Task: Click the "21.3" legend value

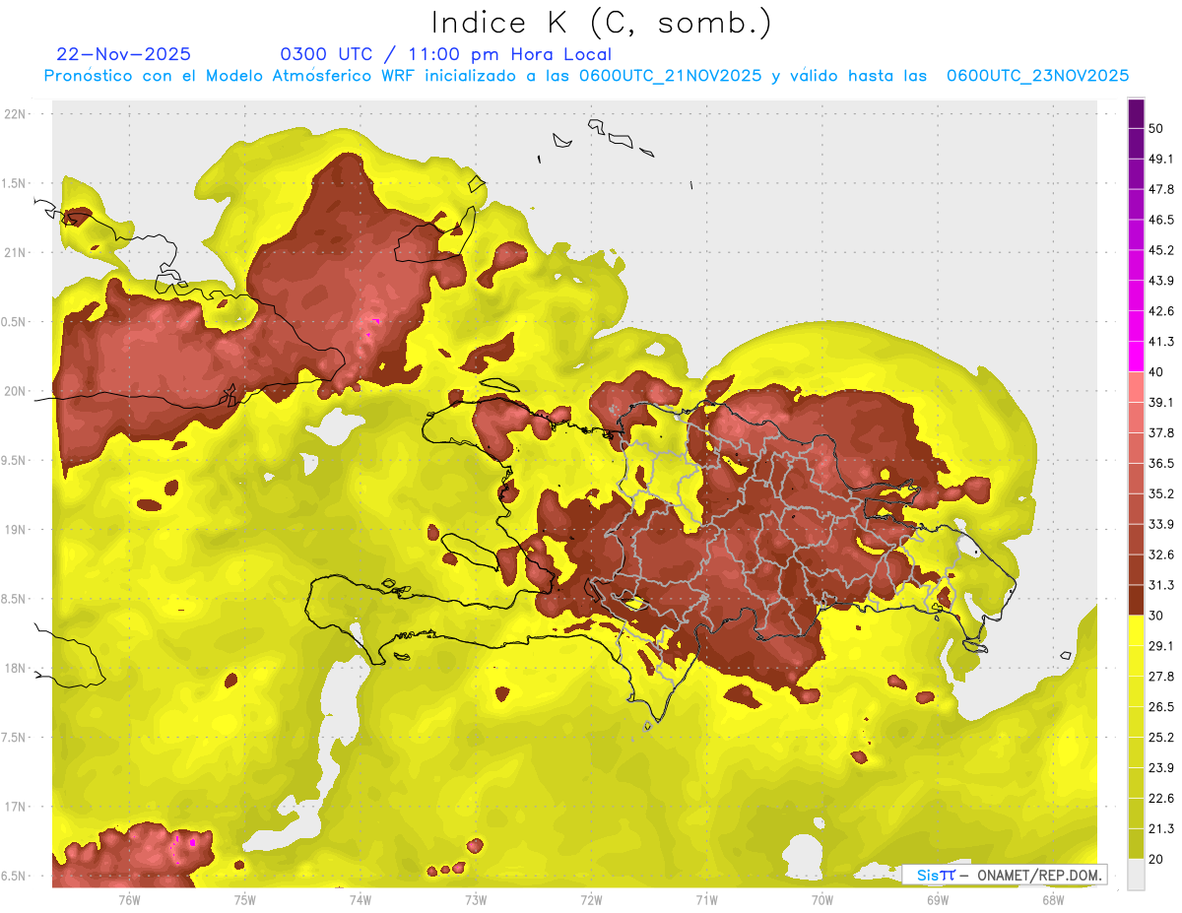Action: [x=1161, y=829]
